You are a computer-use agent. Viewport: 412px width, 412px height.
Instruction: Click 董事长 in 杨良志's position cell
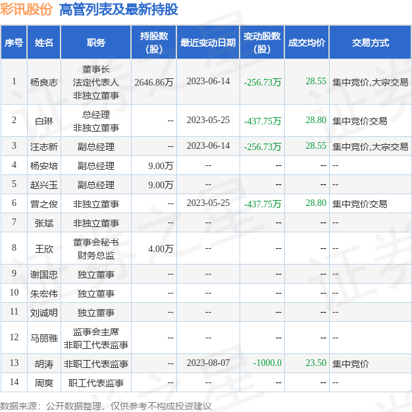tap(96, 69)
